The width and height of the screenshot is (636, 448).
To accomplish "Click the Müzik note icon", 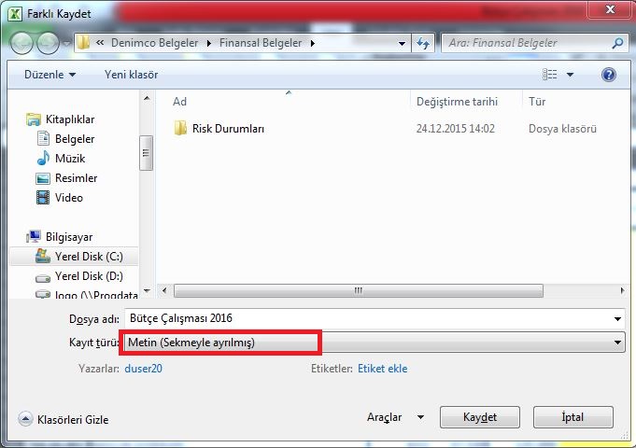I will point(43,158).
